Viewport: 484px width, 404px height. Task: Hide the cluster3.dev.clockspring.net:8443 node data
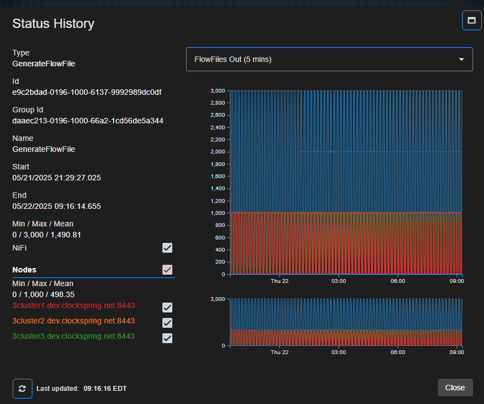click(167, 338)
